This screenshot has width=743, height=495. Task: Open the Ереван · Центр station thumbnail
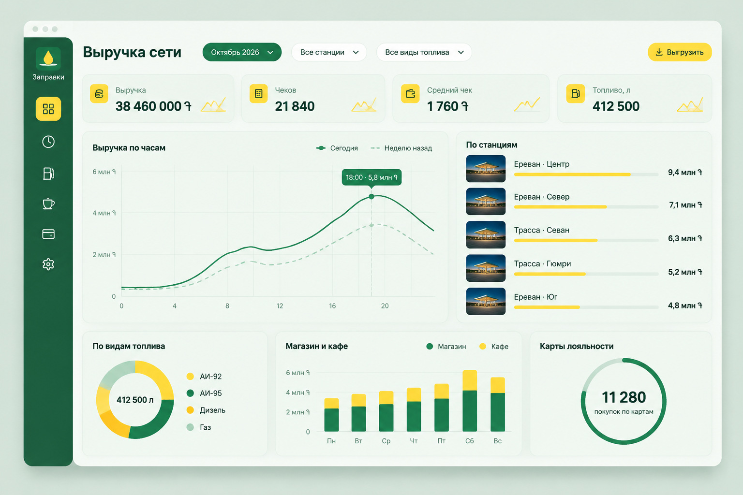coord(486,169)
